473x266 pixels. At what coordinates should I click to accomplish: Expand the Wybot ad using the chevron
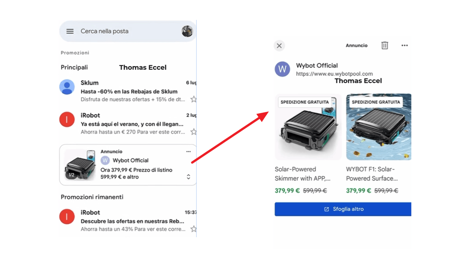pos(188,177)
